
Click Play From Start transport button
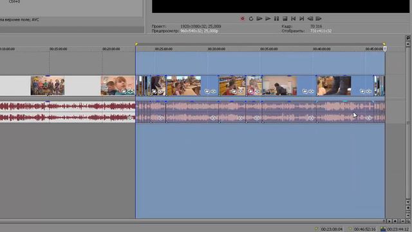pos(259,19)
